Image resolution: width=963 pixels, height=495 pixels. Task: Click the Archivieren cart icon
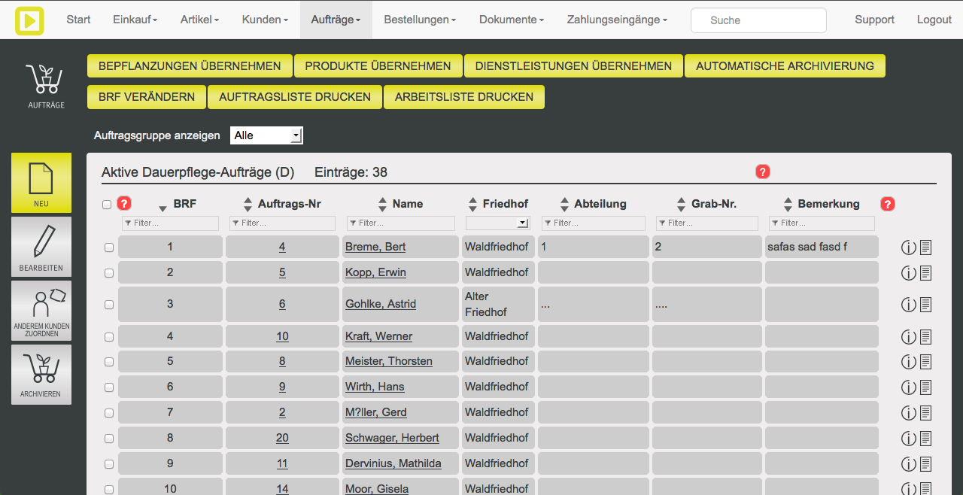(x=41, y=375)
